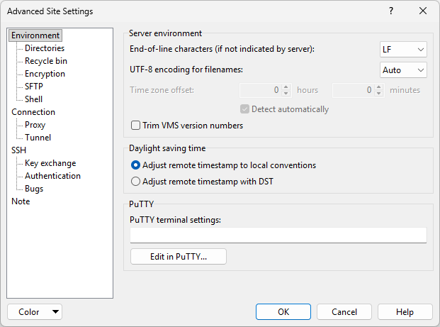
Task: Select the Connection category
Action: coord(33,112)
